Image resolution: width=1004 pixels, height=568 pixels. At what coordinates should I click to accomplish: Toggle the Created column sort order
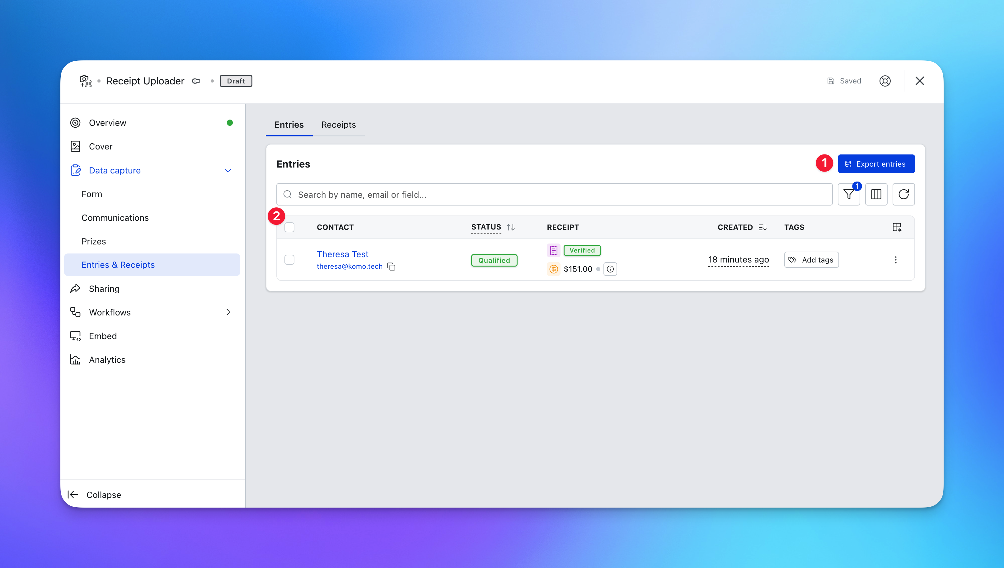(762, 227)
